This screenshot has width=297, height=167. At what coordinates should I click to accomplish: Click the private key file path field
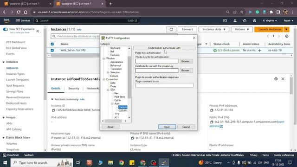pos(157,61)
